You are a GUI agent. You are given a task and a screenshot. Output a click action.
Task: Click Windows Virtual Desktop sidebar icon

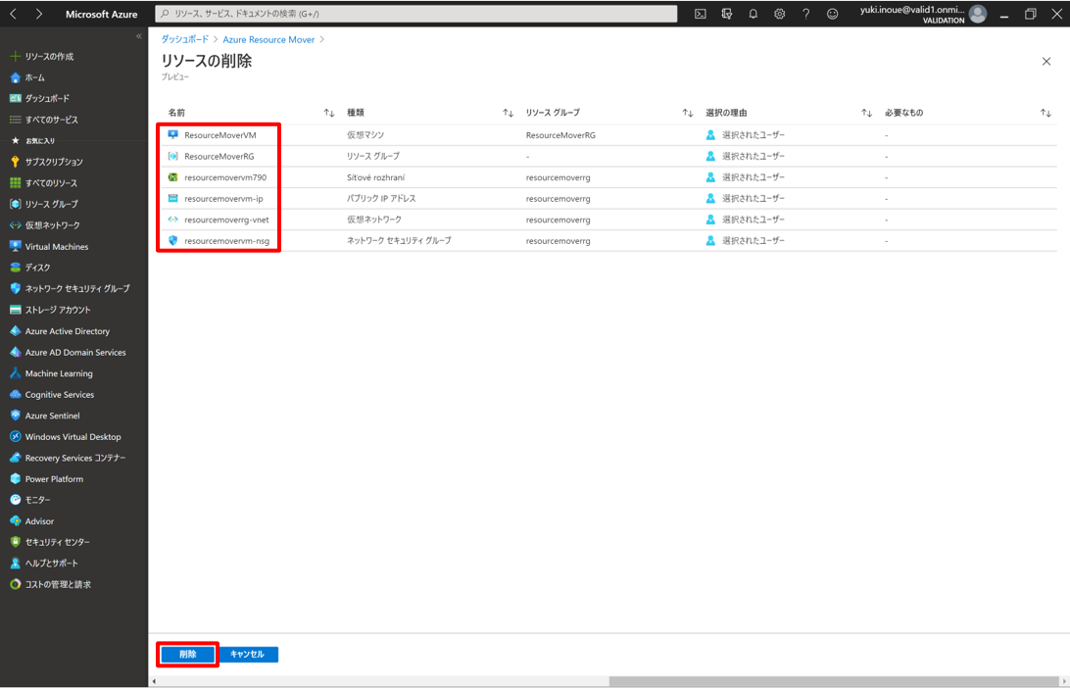pos(15,436)
